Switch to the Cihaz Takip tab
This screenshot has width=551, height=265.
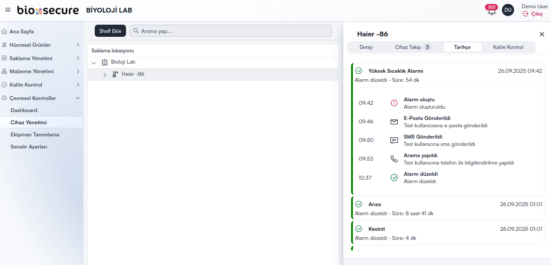point(413,47)
